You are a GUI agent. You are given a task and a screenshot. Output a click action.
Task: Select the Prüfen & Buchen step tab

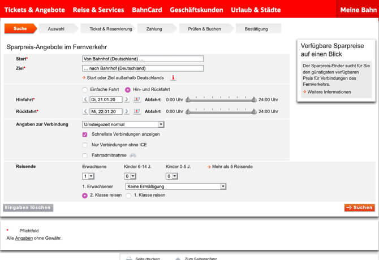click(x=205, y=29)
